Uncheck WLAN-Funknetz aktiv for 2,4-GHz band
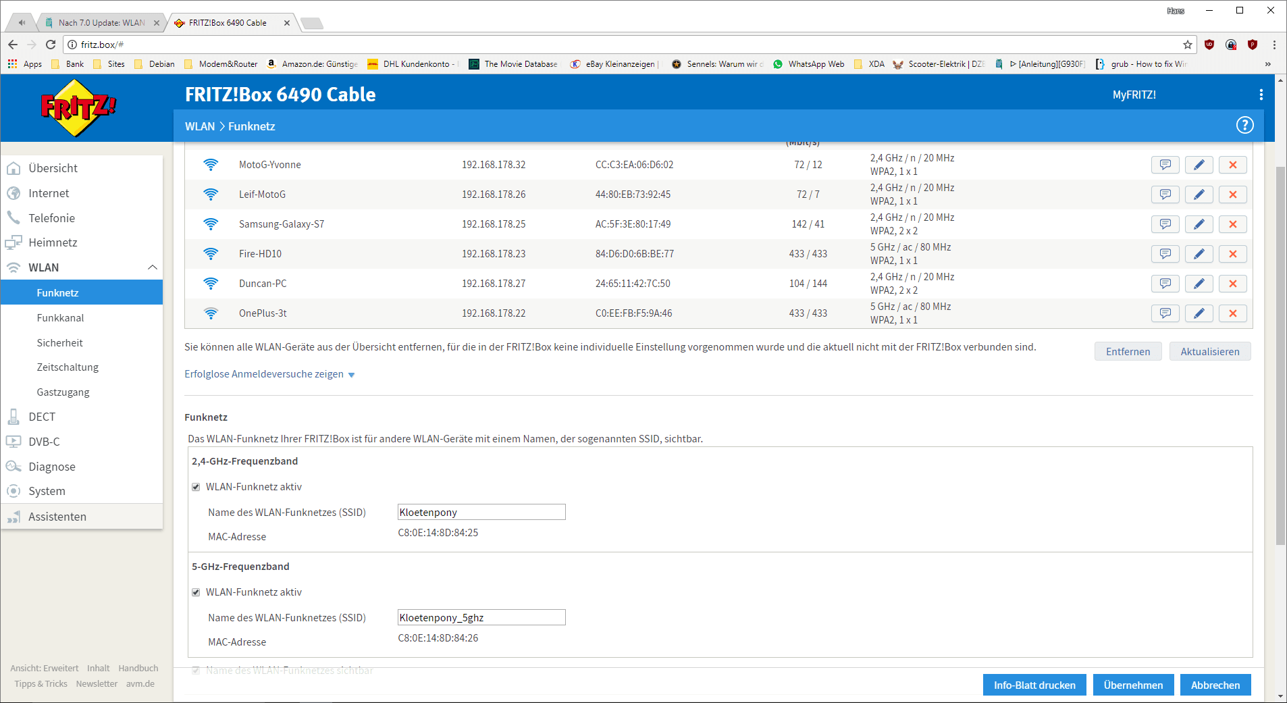Image resolution: width=1287 pixels, height=703 pixels. [196, 487]
